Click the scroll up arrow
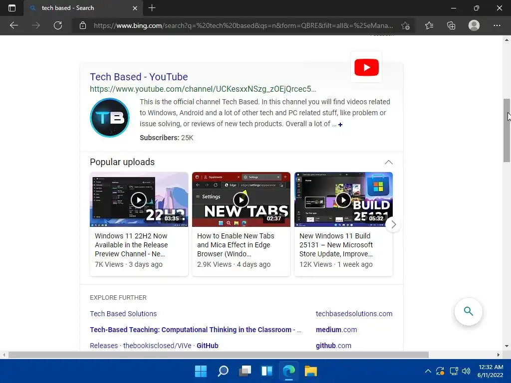Image resolution: width=511 pixels, height=383 pixels. pyautogui.click(x=507, y=40)
